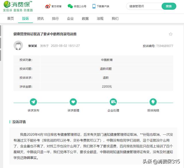This screenshot has width=184, height=168.
Task: Click the complaint number TS94689077
Action: coord(164,46)
